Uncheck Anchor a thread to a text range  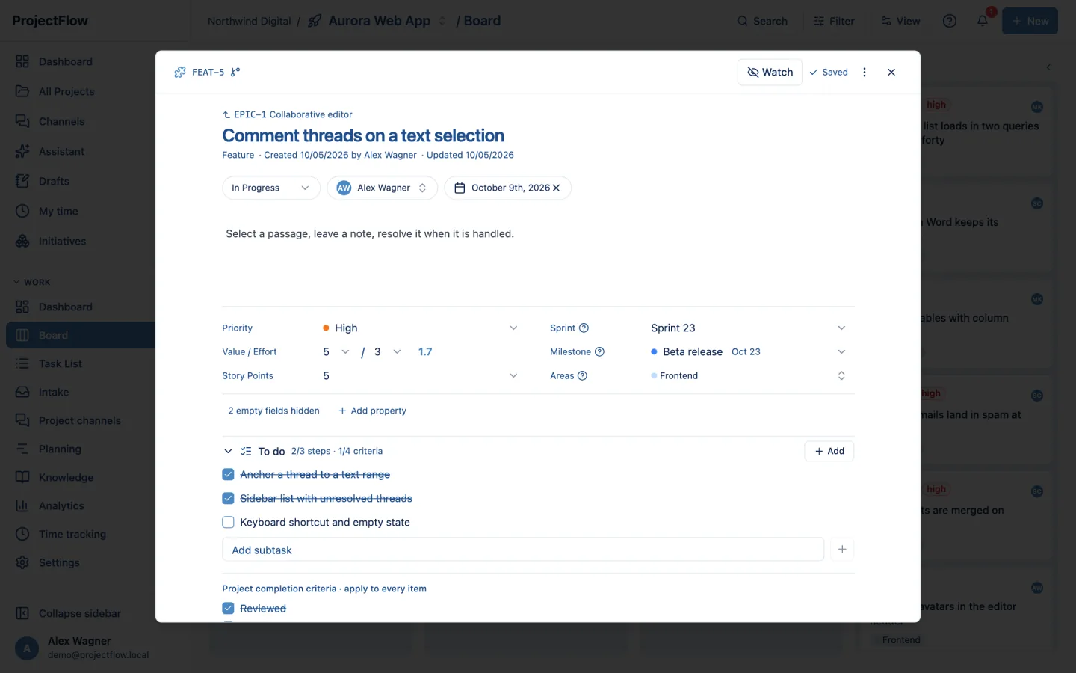[x=228, y=475]
